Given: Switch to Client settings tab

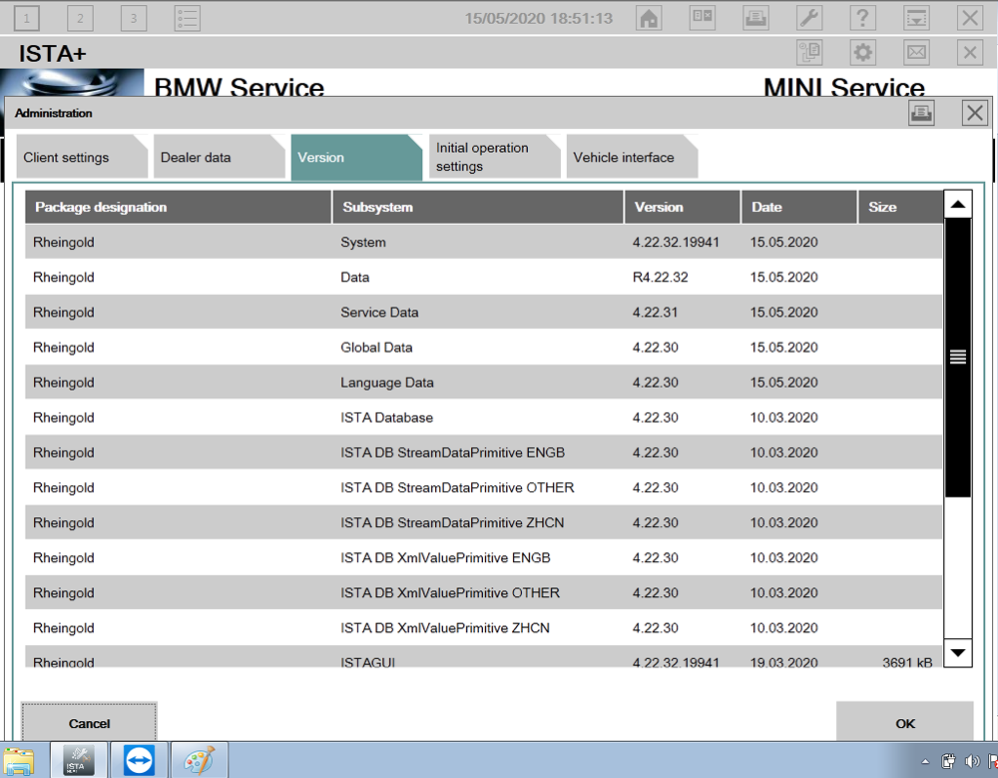Looking at the screenshot, I should pyautogui.click(x=82, y=157).
